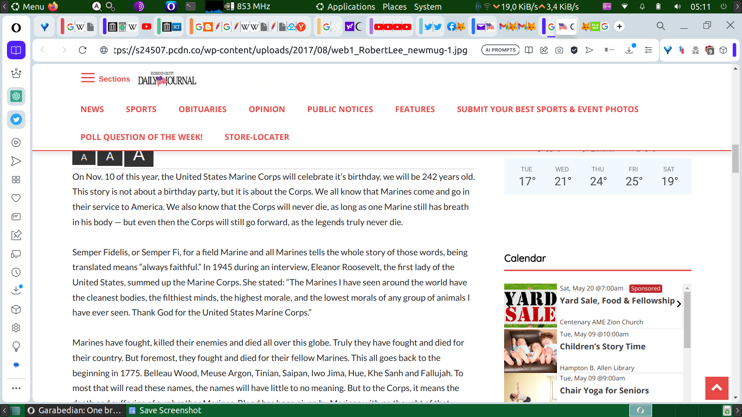
Task: Click the Yard Sale event thumbnail
Action: [531, 306]
